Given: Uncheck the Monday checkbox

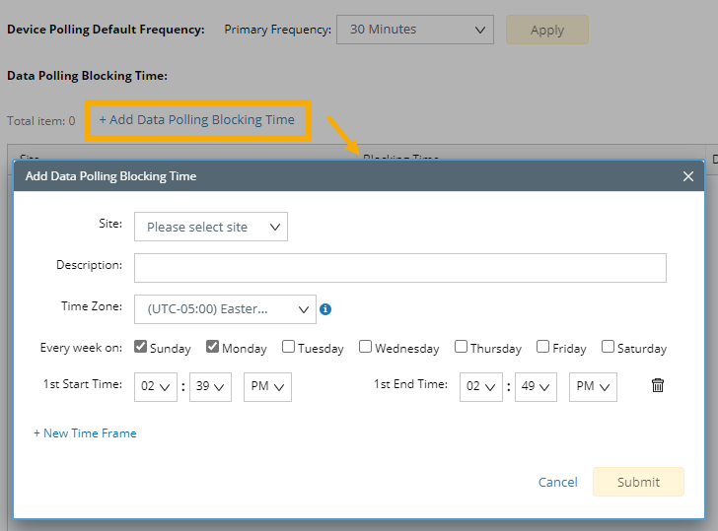Looking at the screenshot, I should pos(213,347).
